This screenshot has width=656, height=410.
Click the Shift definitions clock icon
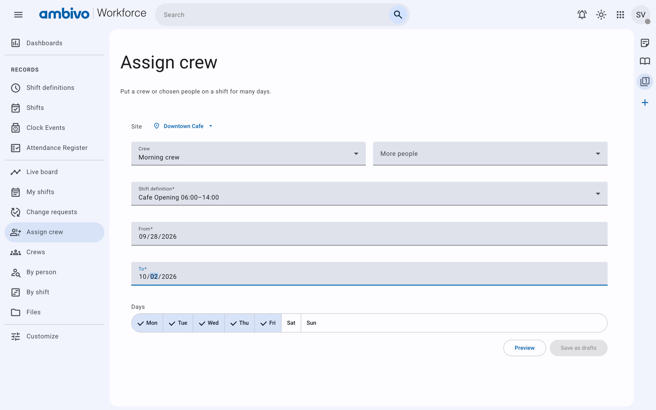(15, 87)
